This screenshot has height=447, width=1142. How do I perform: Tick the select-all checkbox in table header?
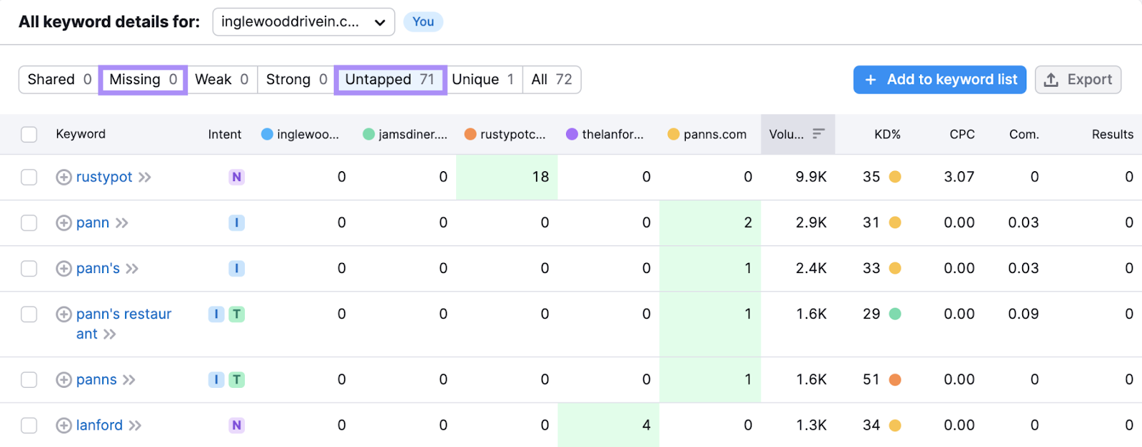click(29, 135)
